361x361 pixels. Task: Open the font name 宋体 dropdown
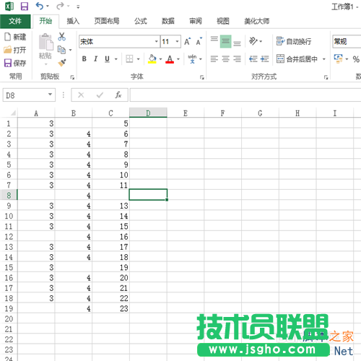[157, 41]
